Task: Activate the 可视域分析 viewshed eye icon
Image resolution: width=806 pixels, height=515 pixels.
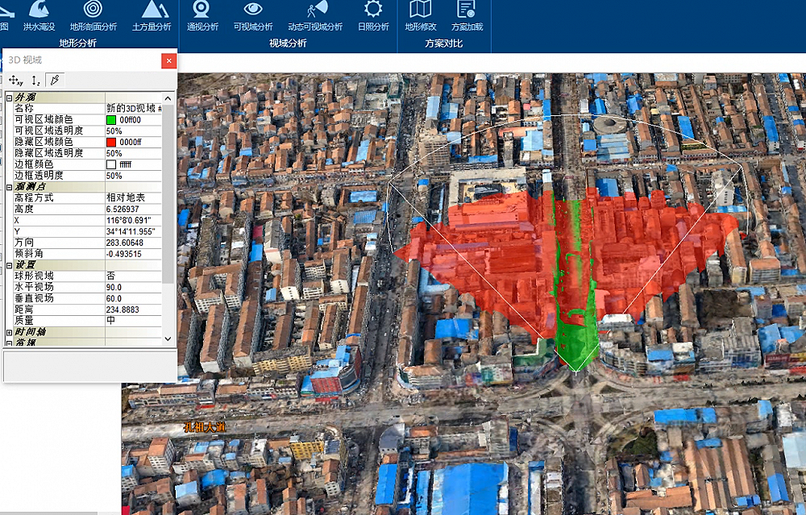Action: coord(253,16)
